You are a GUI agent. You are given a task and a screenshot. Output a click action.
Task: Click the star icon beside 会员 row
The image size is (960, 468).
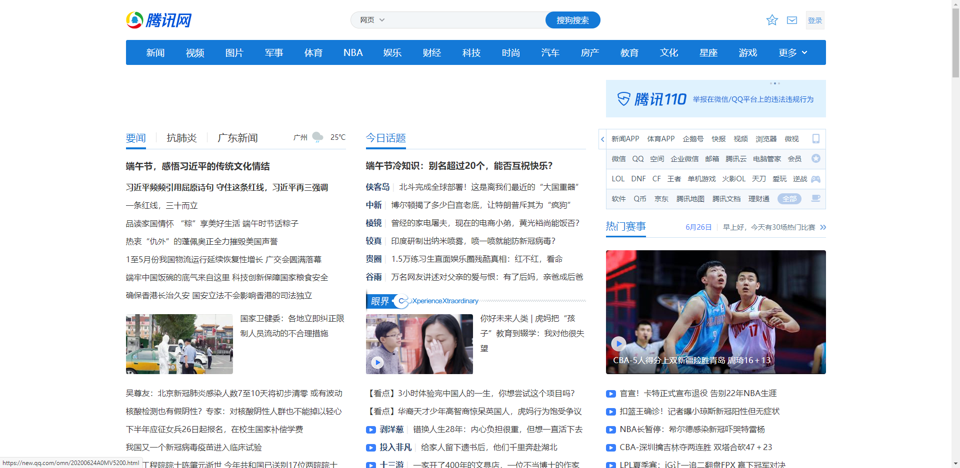(816, 158)
